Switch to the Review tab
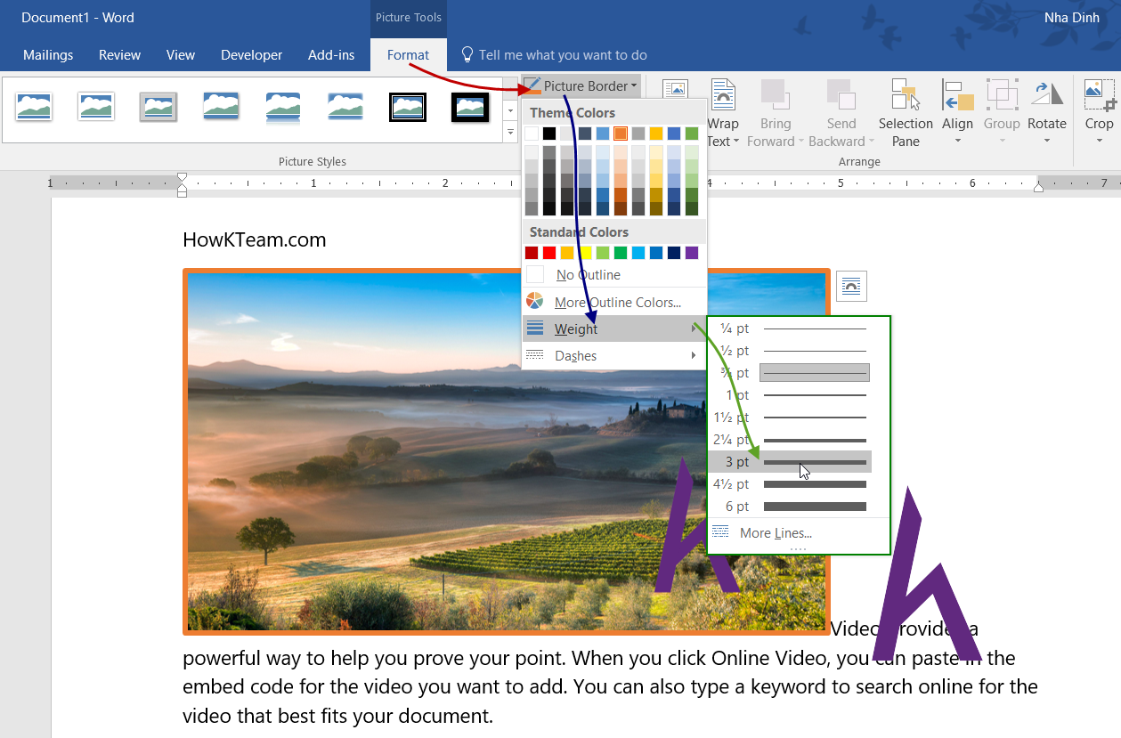1121x738 pixels. (120, 55)
